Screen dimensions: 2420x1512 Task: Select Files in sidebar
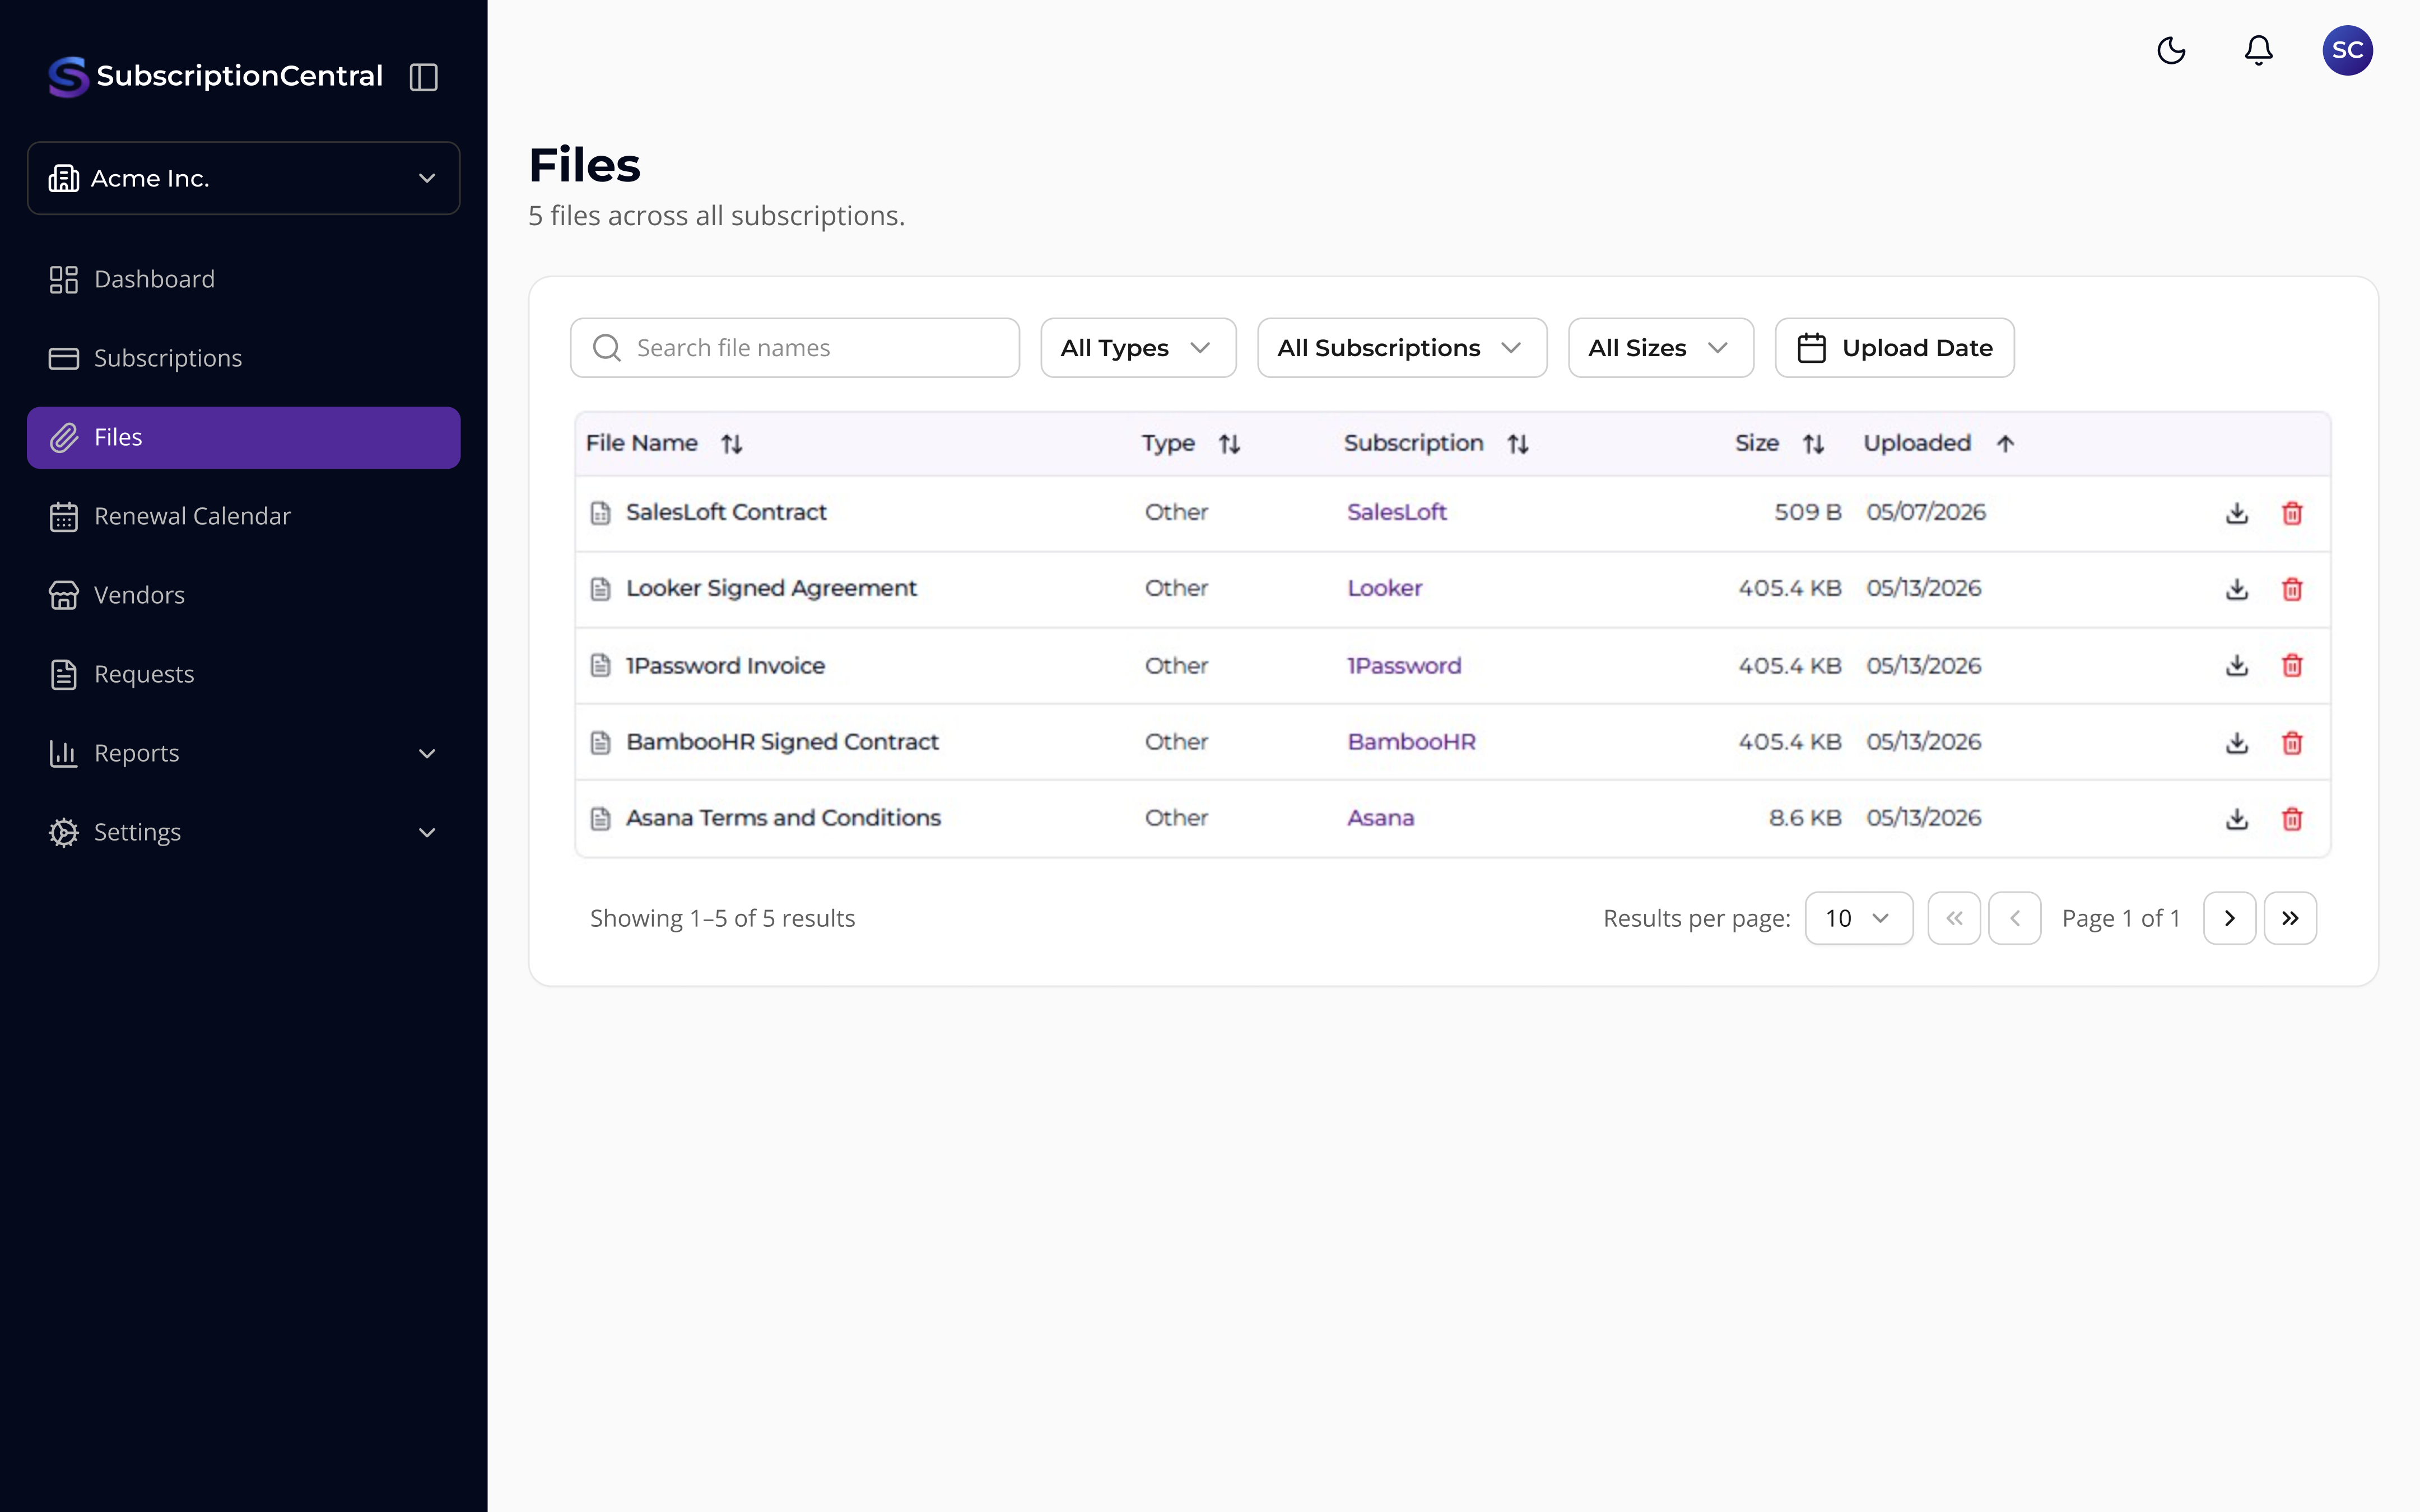[x=243, y=437]
